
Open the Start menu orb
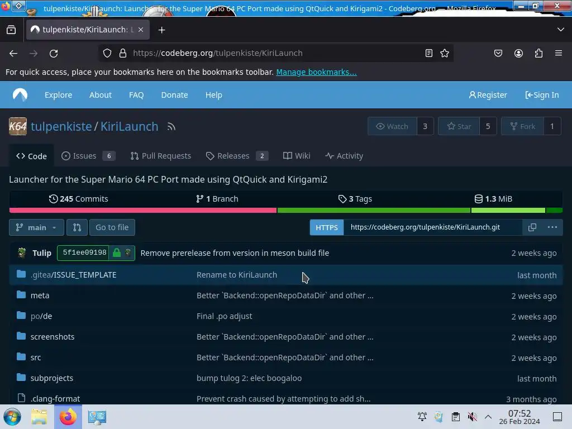pyautogui.click(x=12, y=417)
